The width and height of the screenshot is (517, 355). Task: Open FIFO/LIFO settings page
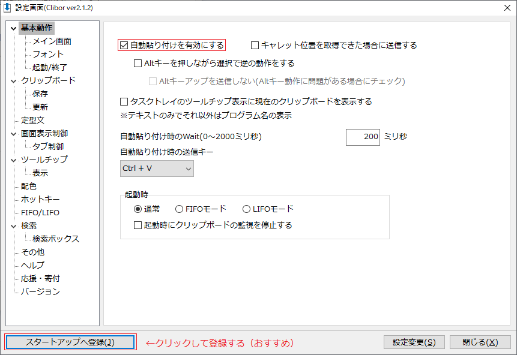[x=40, y=212]
